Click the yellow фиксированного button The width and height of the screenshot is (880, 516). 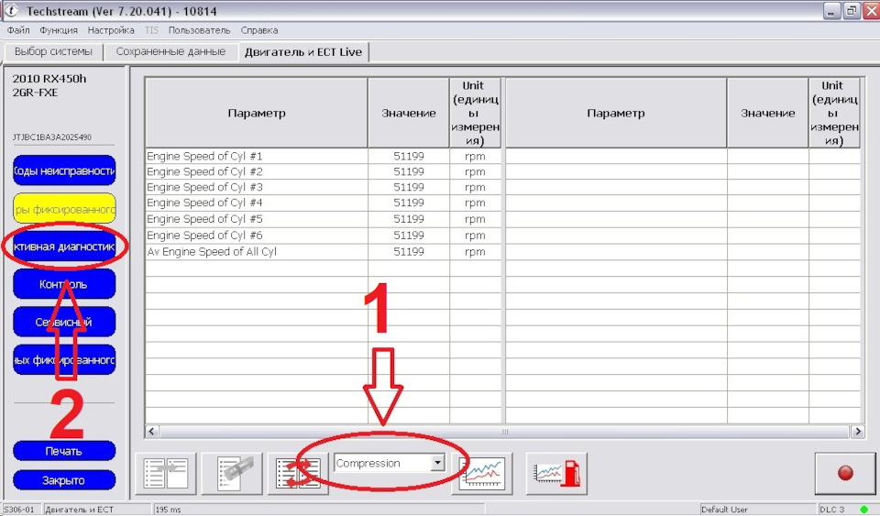(64, 209)
